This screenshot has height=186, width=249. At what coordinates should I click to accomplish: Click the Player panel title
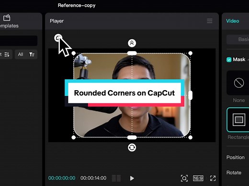pos(57,21)
